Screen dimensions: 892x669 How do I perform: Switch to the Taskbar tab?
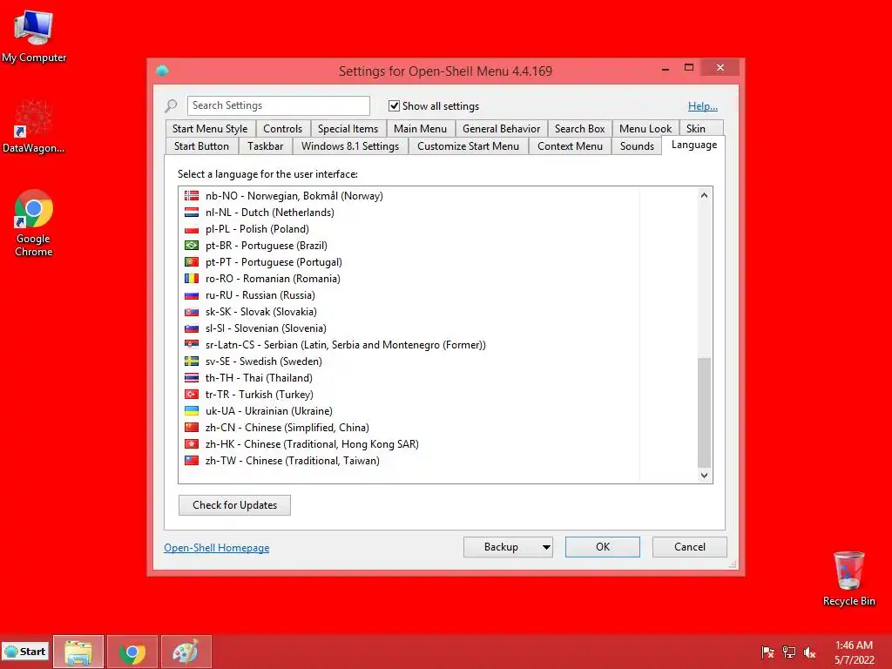click(x=265, y=146)
